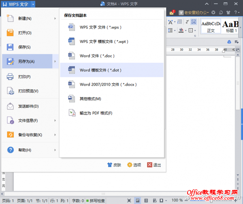Image resolution: width=243 pixels, height=204 pixels.
Task: Click the mail notification icon with red badge
Action: pos(172,12)
